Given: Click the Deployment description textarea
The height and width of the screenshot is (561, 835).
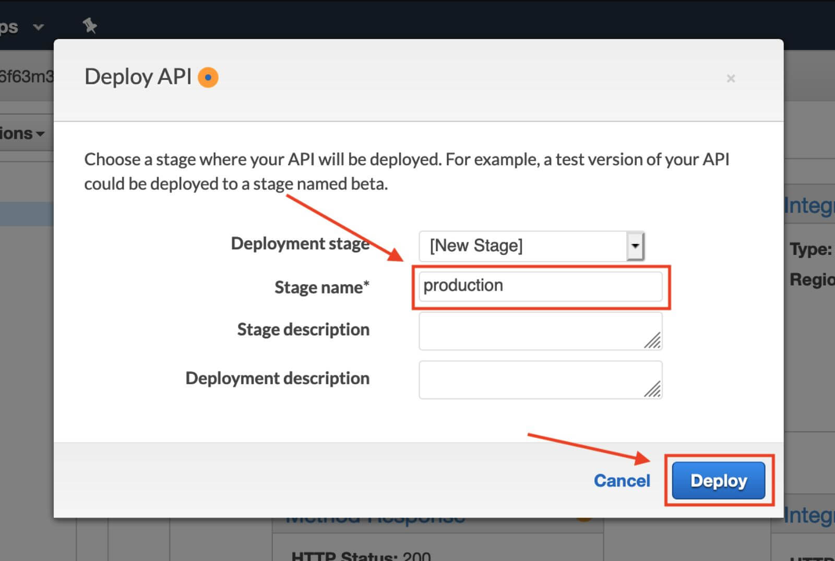Looking at the screenshot, I should (540, 380).
